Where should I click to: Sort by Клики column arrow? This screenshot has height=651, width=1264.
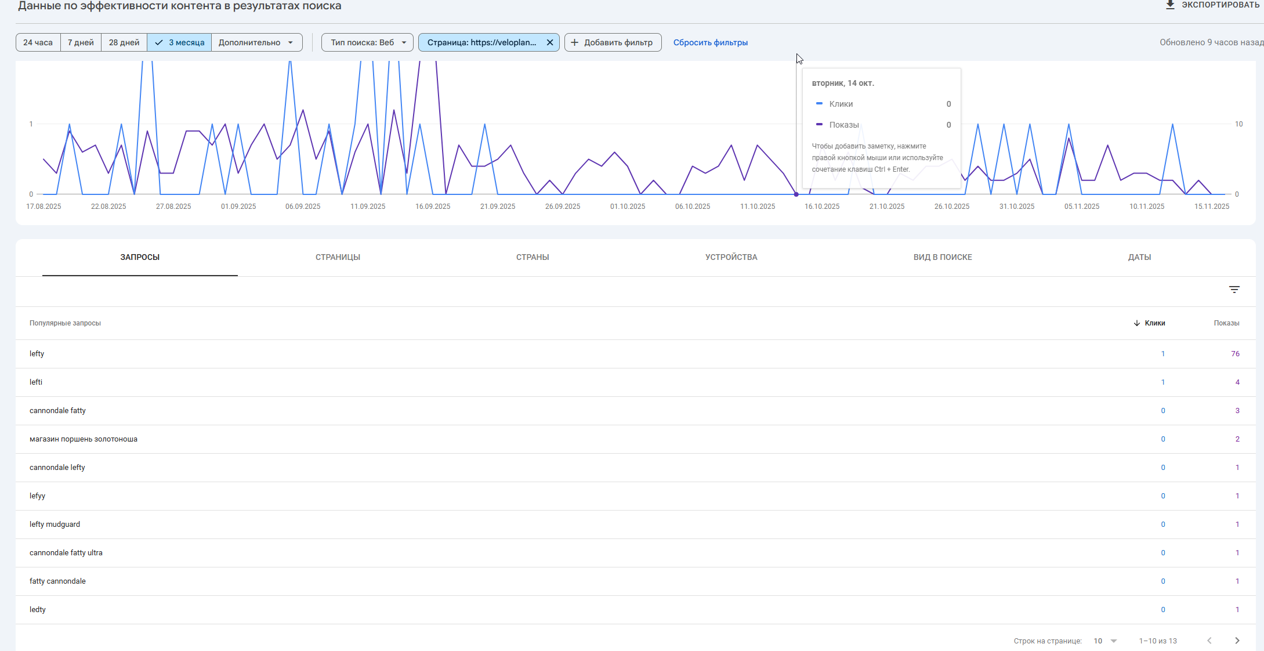1136,323
